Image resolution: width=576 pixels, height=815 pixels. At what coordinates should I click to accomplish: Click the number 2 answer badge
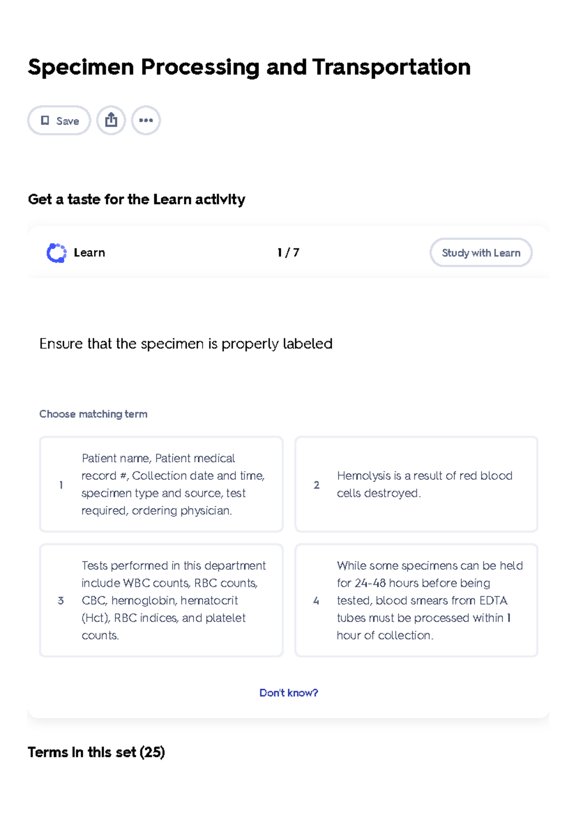[x=316, y=485]
